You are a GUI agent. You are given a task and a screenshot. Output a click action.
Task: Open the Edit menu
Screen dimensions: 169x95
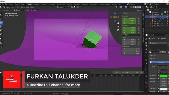(6, 4)
